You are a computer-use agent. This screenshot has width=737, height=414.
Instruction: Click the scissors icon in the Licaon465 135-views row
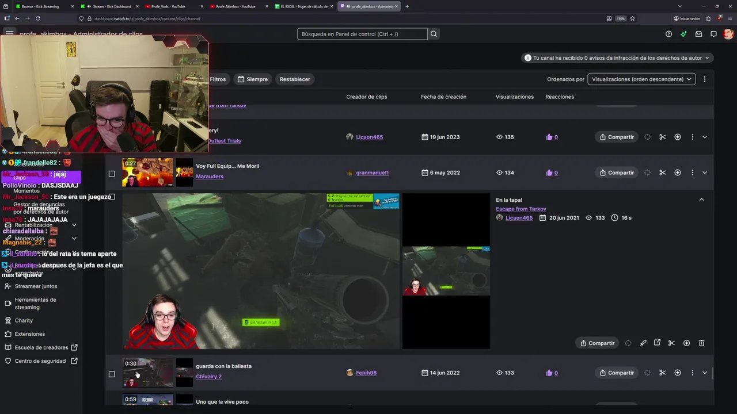[662, 137]
